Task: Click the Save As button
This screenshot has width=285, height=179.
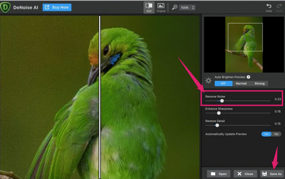Action: [272, 174]
